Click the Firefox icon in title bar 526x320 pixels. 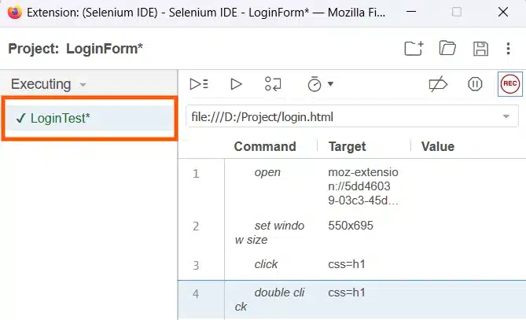click(x=14, y=13)
